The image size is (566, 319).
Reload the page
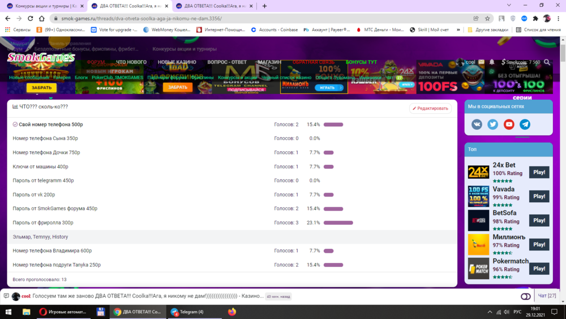pyautogui.click(x=31, y=19)
